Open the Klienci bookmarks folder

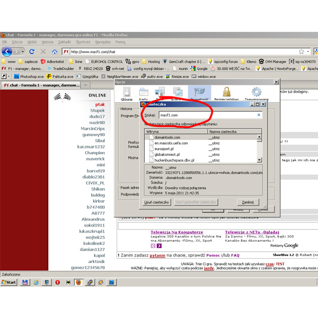(249, 61)
